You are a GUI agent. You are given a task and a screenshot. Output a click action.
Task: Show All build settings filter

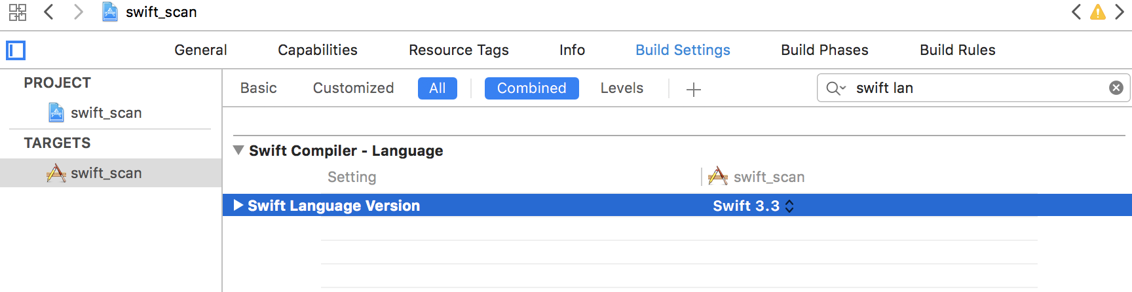coord(437,88)
